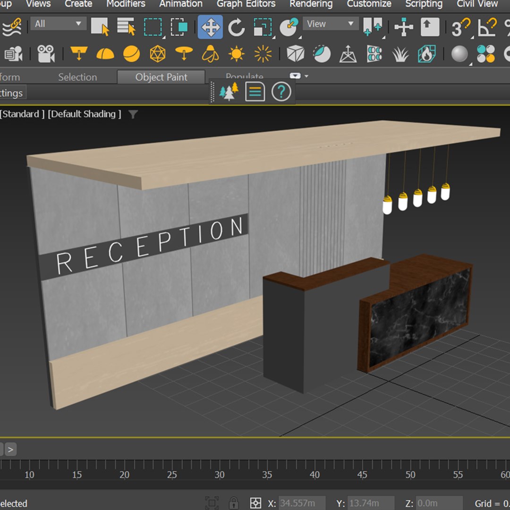
Task: Click the teal circles grid panel icon
Action: point(374,54)
